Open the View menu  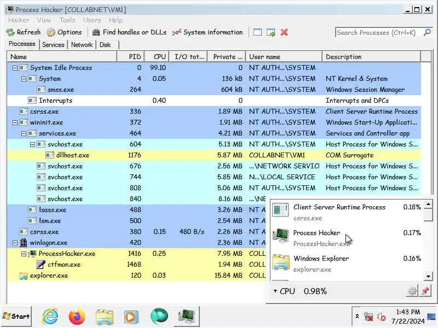coord(44,20)
